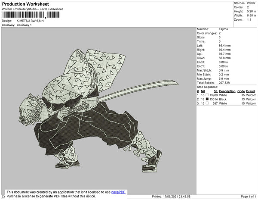Click the embroidery design preview image
The image size is (258, 200).
click(98, 111)
